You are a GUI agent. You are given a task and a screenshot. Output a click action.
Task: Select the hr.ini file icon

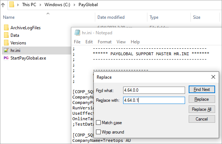click(6, 51)
